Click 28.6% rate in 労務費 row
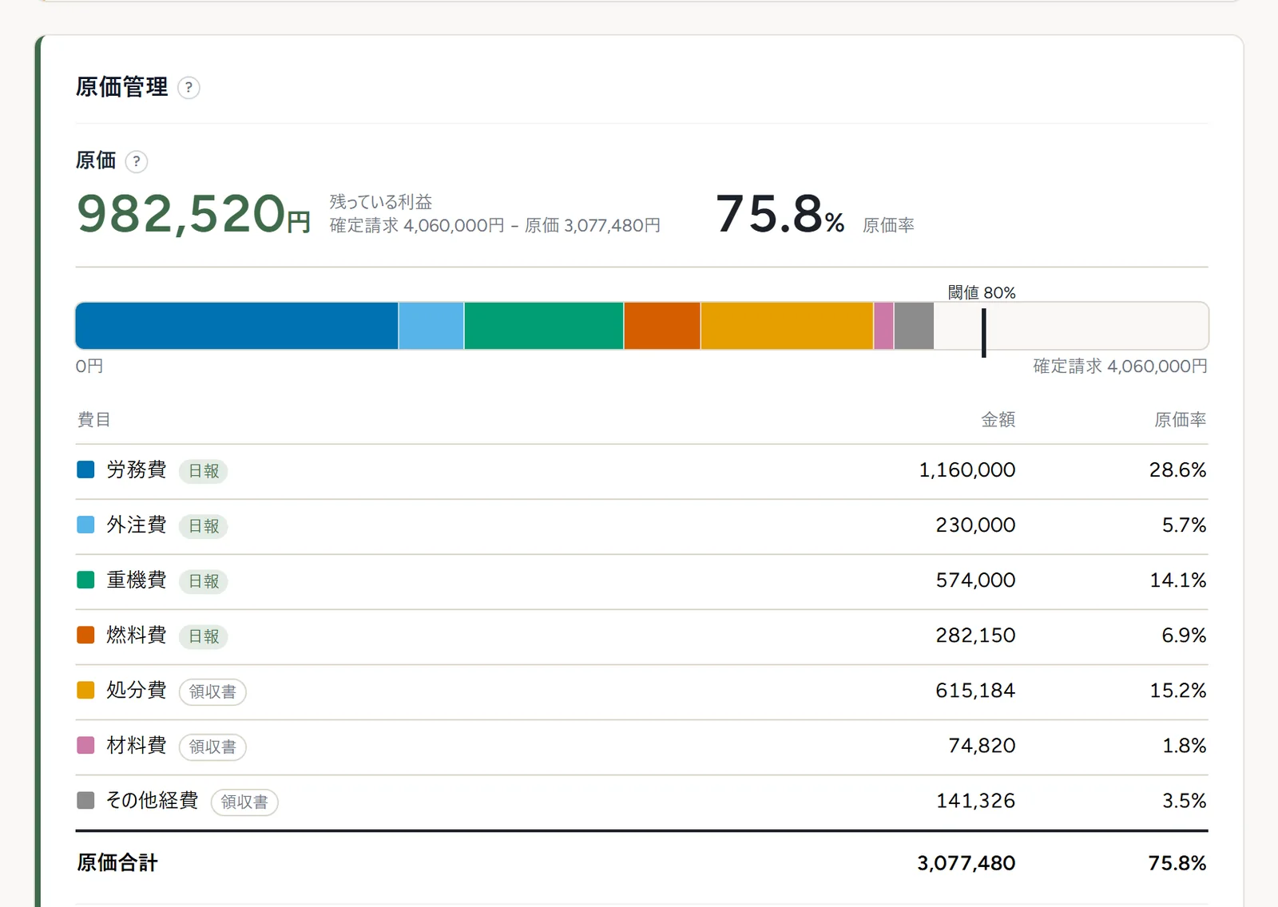This screenshot has width=1278, height=907. (1177, 469)
